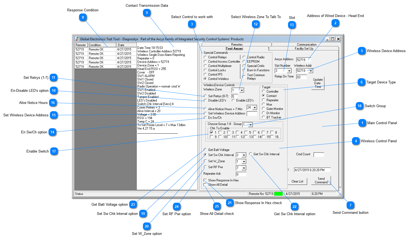Click 'Remote No: 52719' in status bar

point(261,194)
